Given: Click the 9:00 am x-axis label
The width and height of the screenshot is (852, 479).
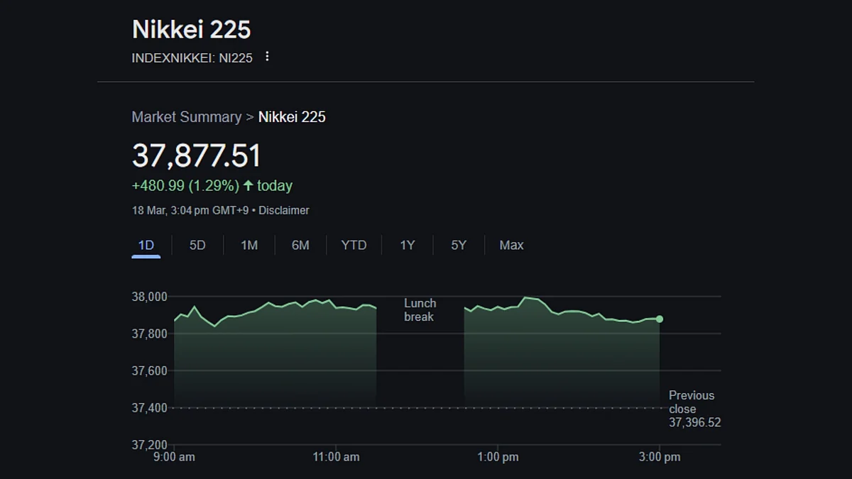Looking at the screenshot, I should click(x=175, y=457).
